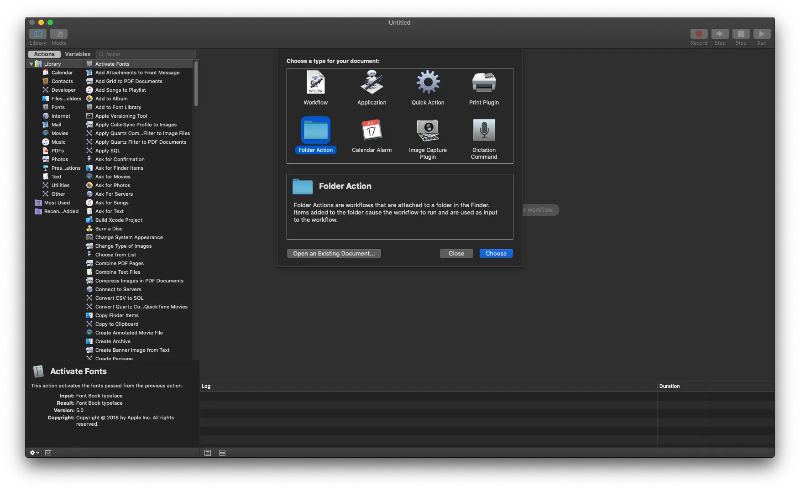
Task: Select Developer category in library
Action: coord(59,90)
